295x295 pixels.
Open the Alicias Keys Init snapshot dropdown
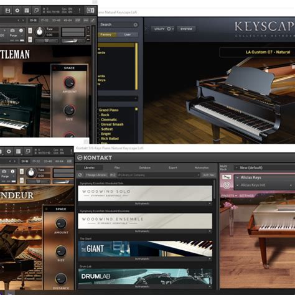pos(238,185)
